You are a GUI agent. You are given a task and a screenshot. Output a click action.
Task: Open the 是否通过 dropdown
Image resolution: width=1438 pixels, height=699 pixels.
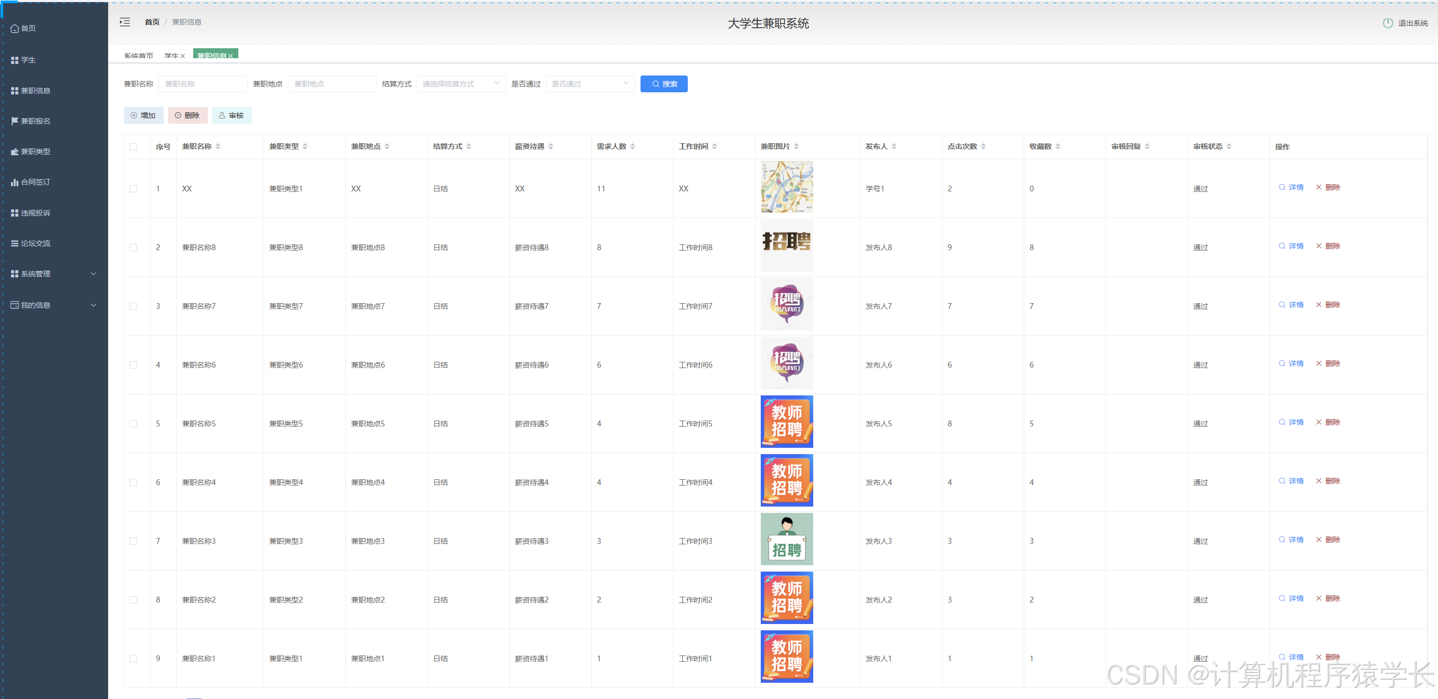590,84
